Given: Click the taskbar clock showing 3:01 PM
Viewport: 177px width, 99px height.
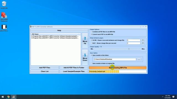Looking at the screenshot, I should 168,97.
